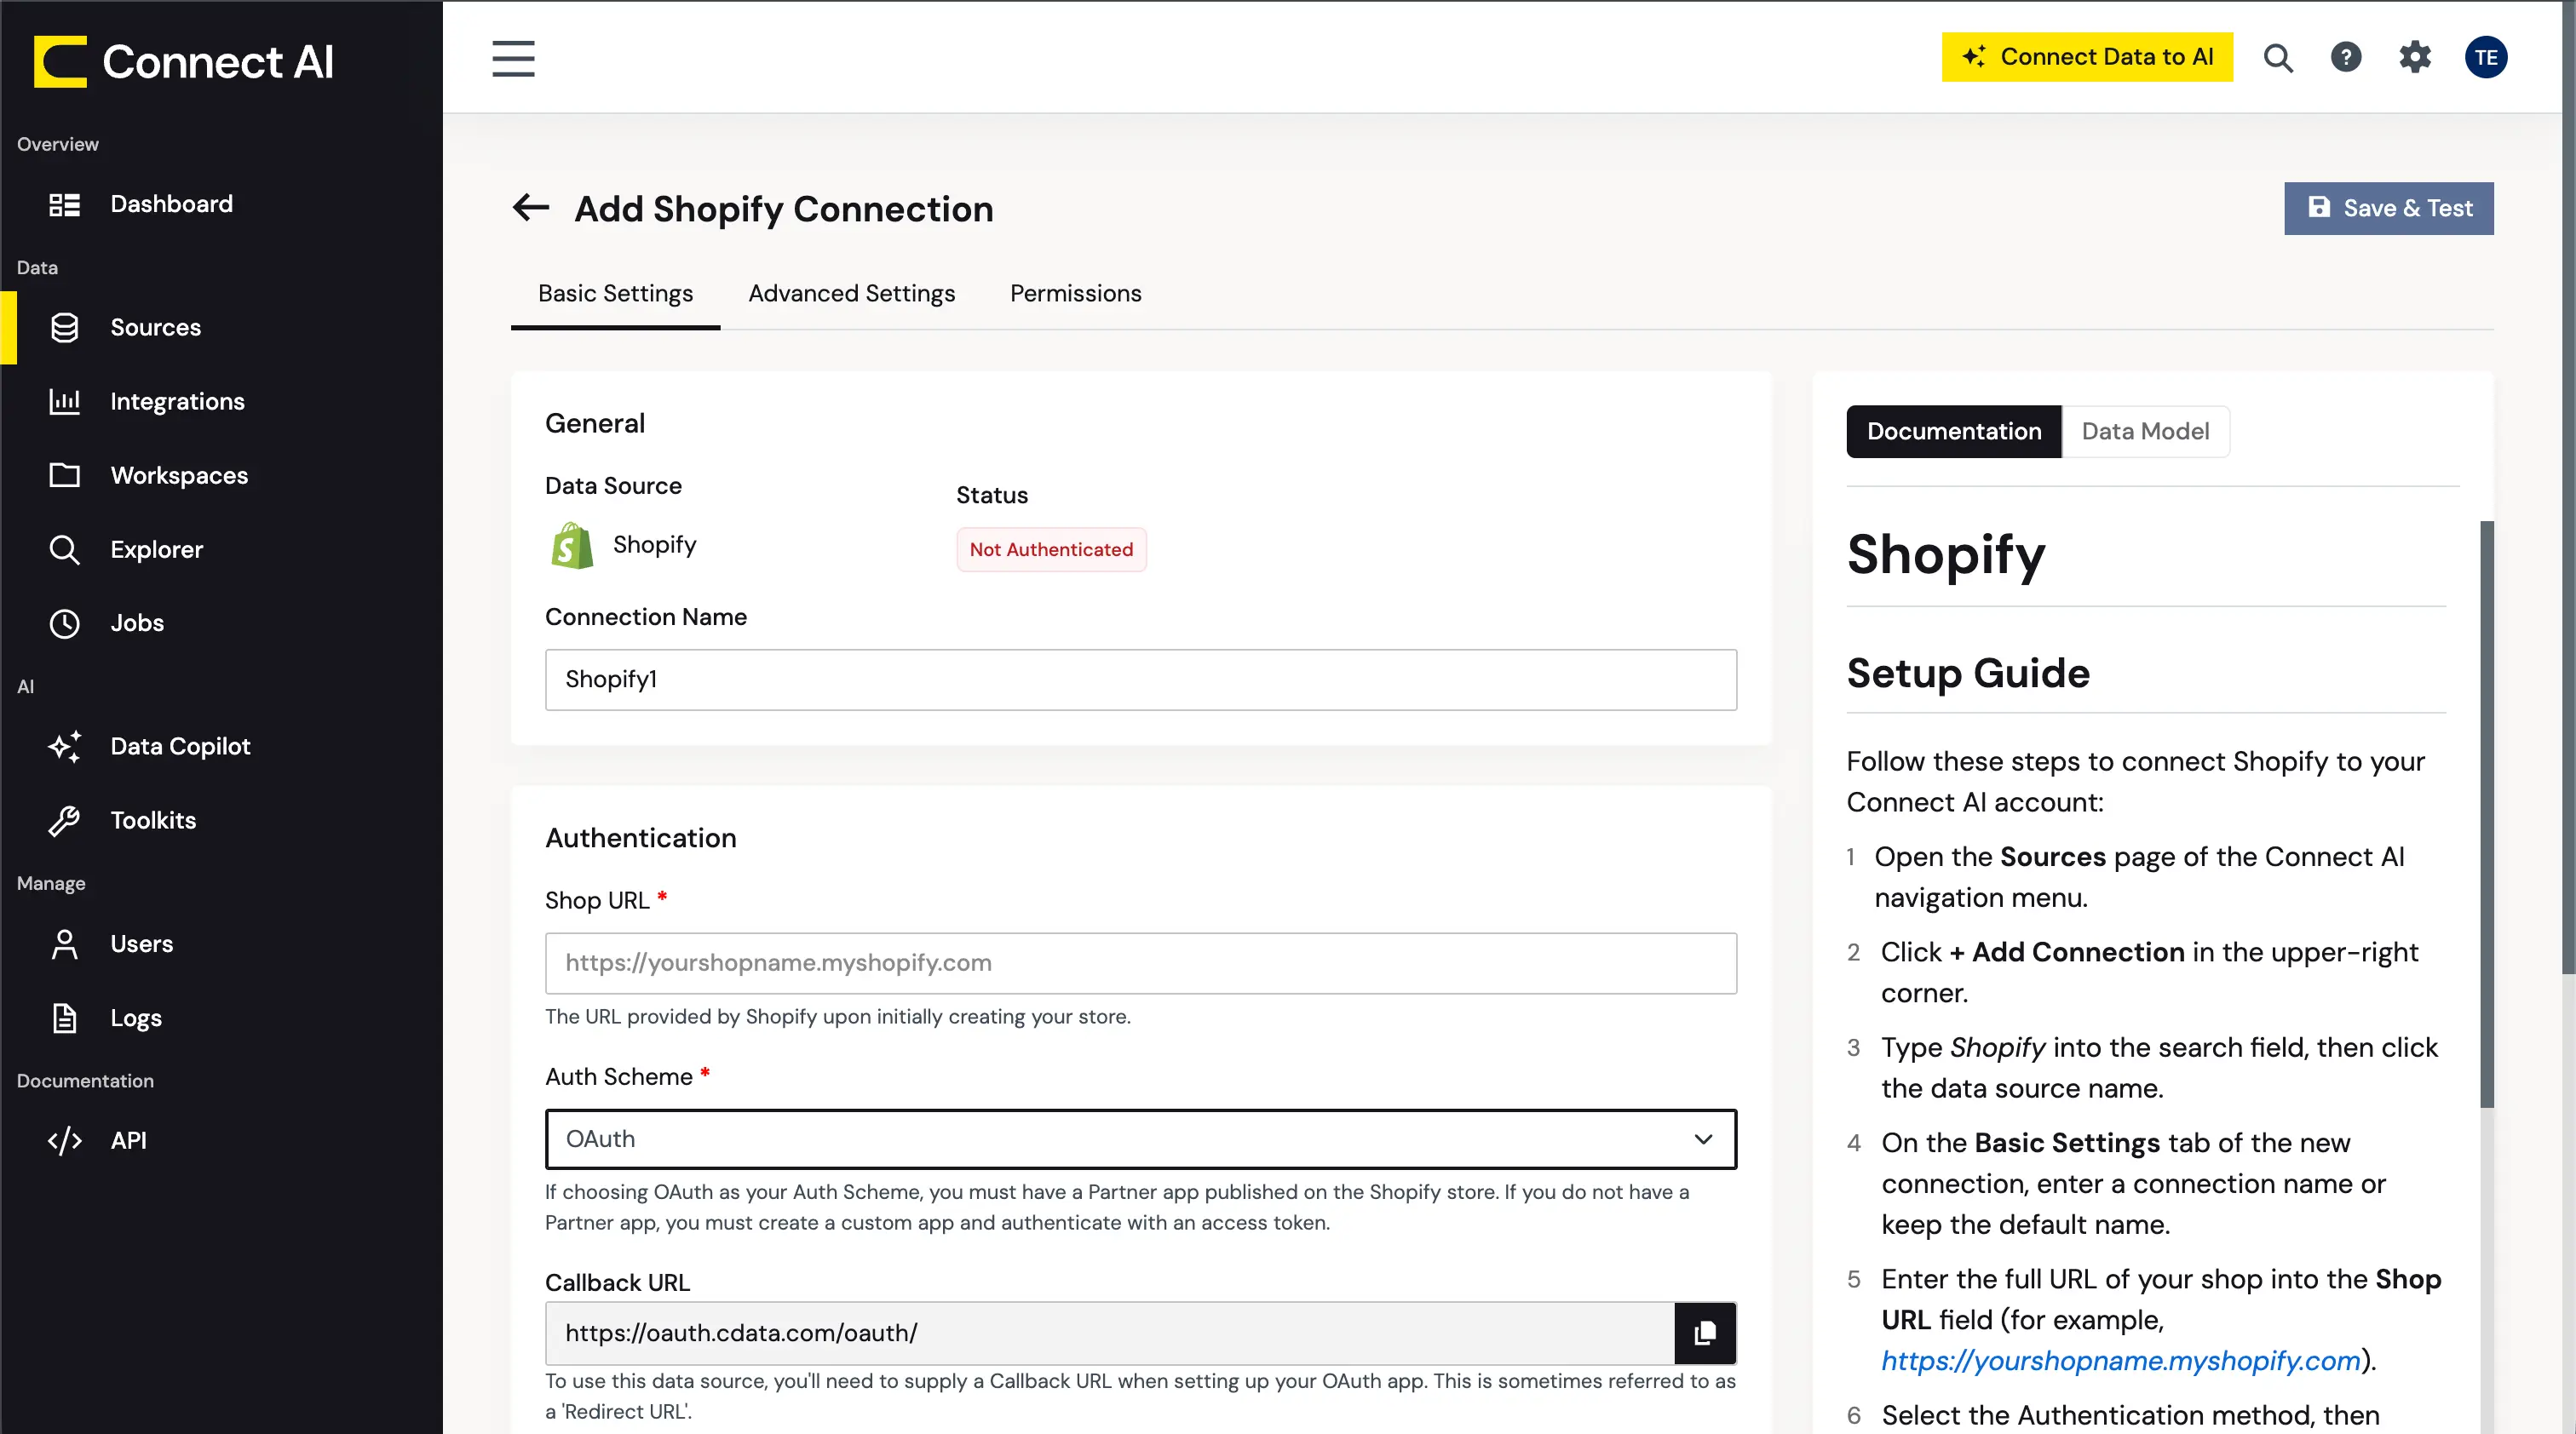Click the Setup Guide heading
Viewport: 2576px width, 1434px height.
[x=1967, y=674]
